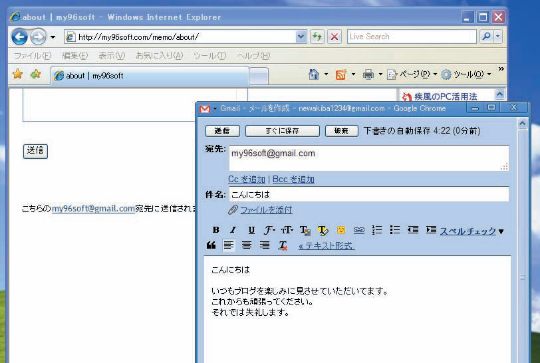Click the 宛先 recipient field

pos(369,158)
